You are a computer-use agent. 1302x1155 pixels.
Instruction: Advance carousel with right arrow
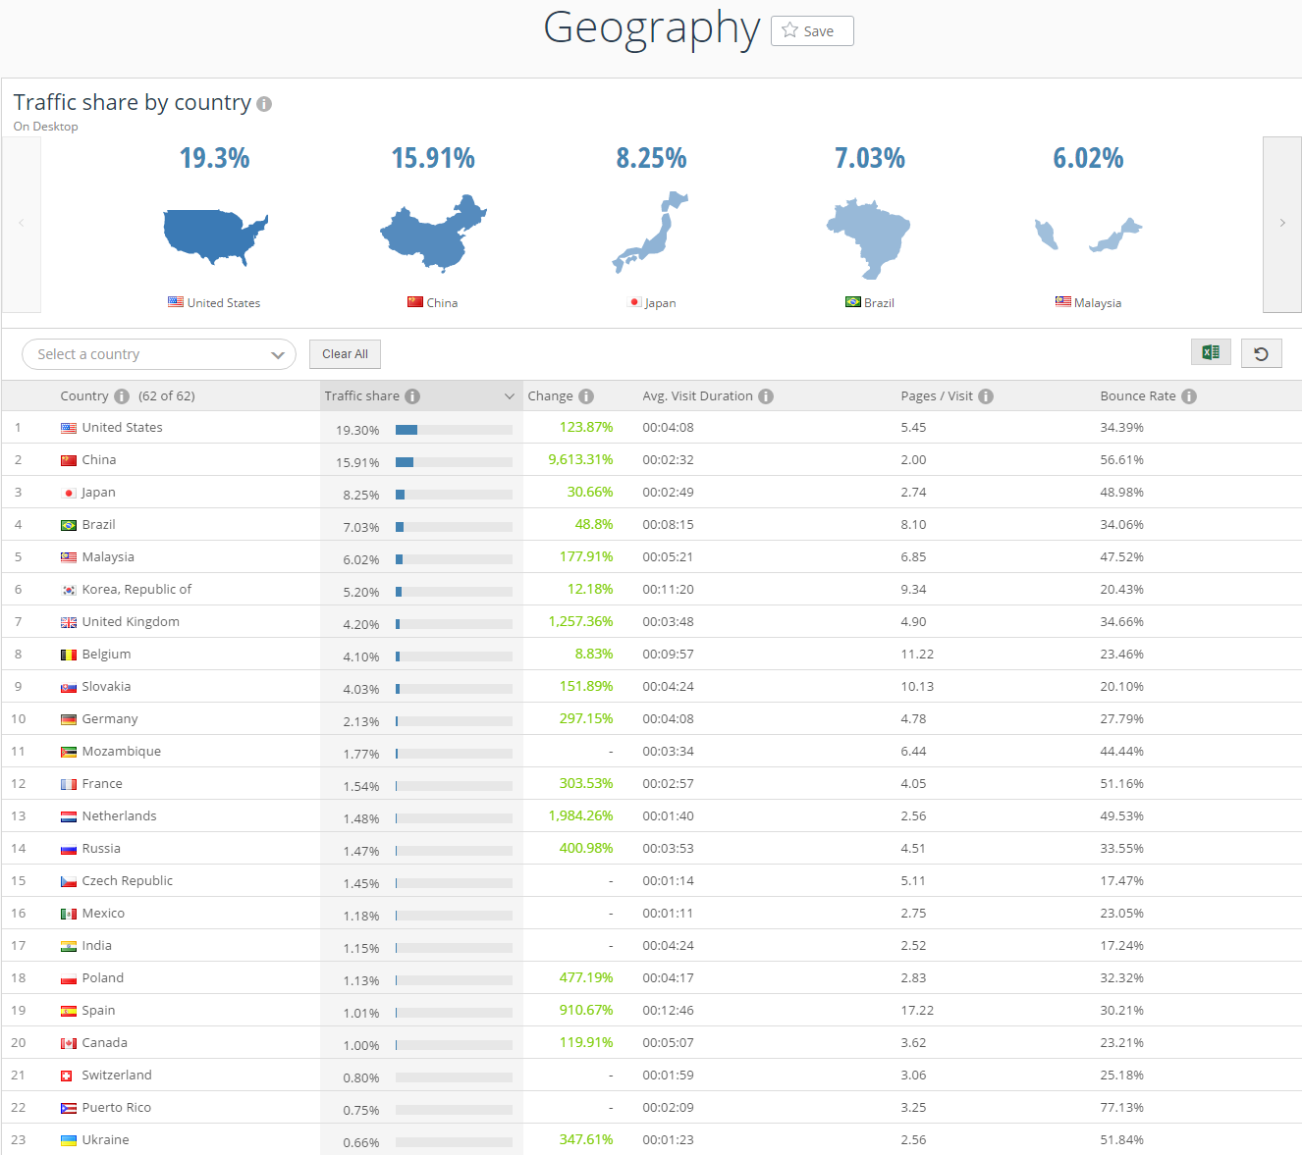1282,224
